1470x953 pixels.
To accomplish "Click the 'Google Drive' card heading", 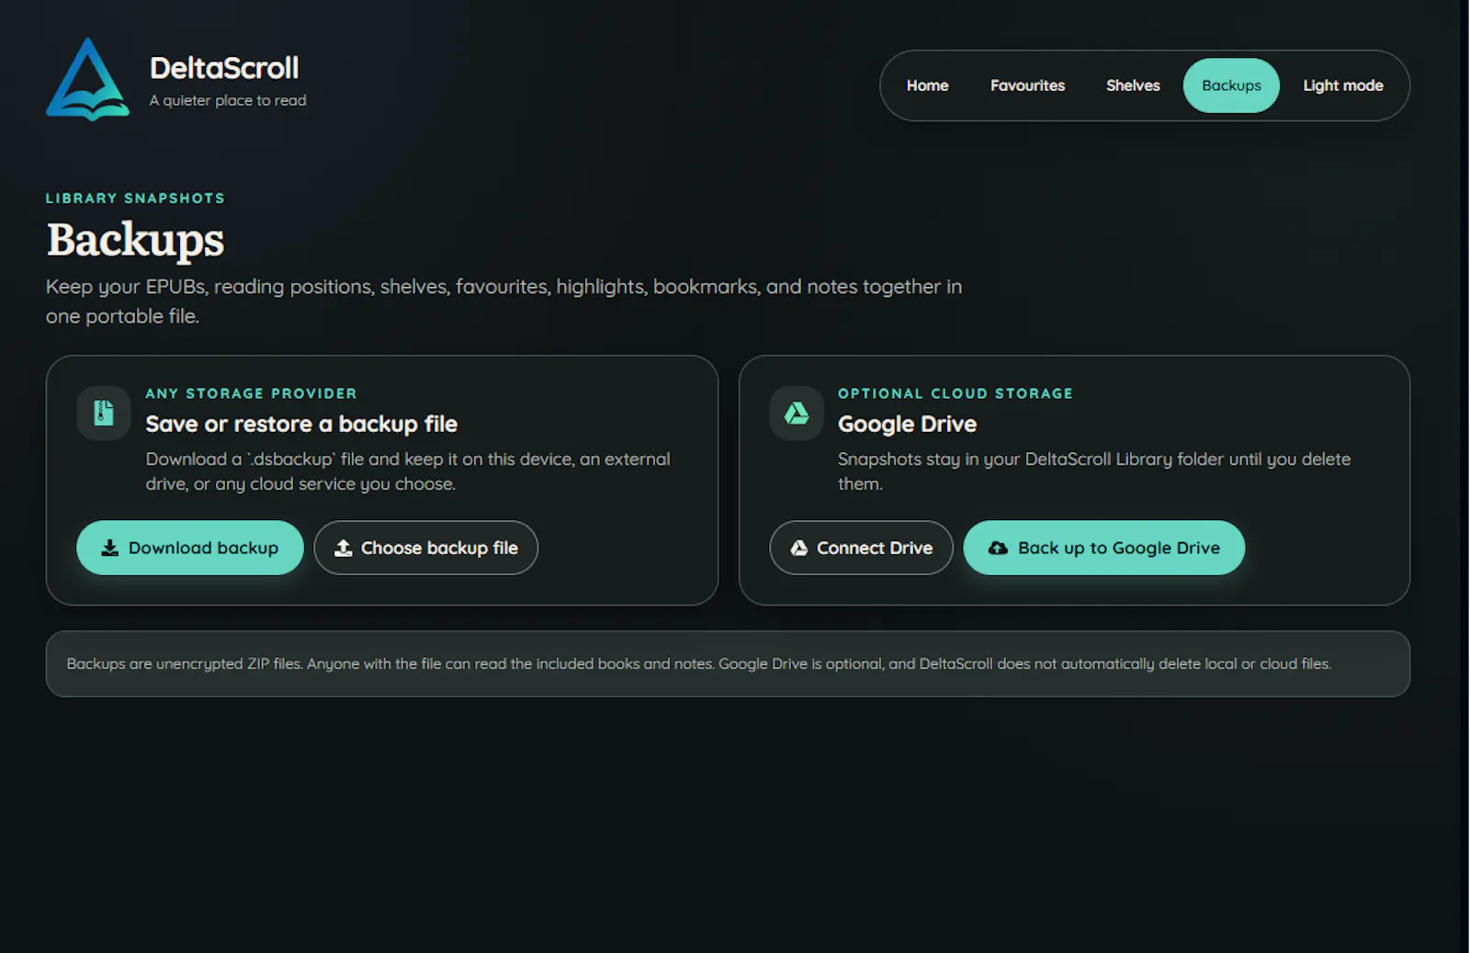I will coord(907,424).
